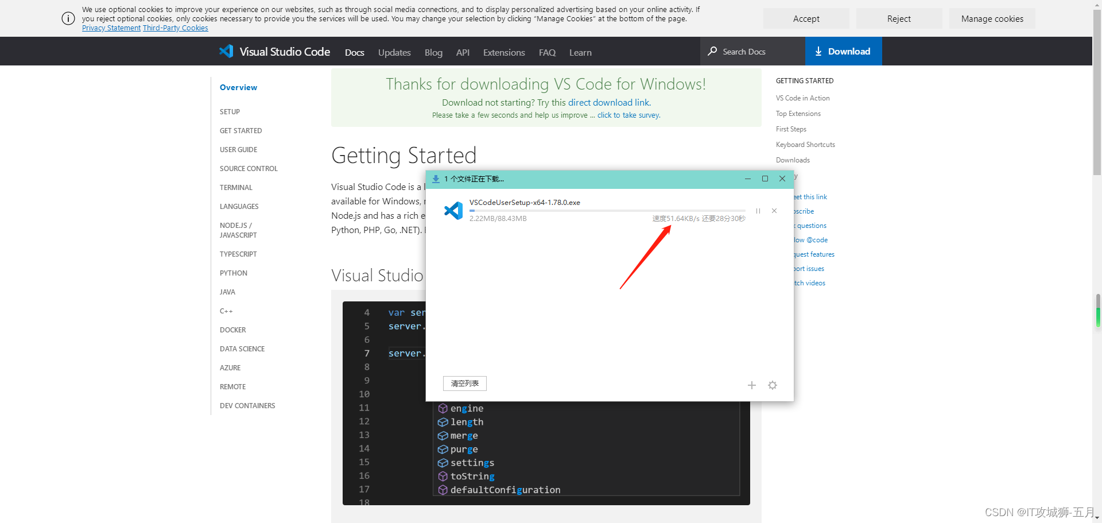Expand TYPESCRIPT section in sidebar
The height and width of the screenshot is (523, 1102).
[238, 254]
